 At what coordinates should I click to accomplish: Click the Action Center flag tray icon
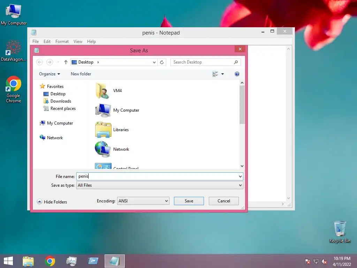(307, 261)
